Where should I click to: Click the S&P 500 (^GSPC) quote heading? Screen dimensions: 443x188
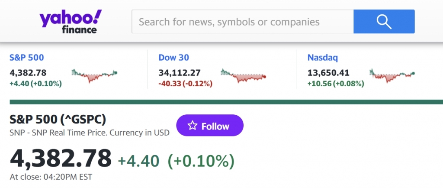point(58,119)
